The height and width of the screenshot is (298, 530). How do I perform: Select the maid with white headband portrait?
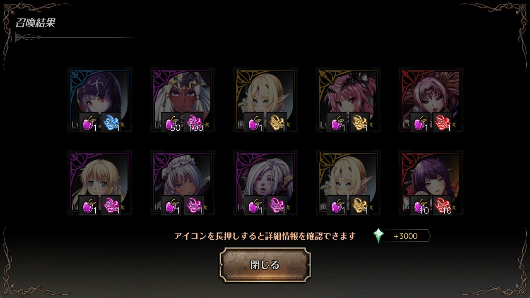[x=182, y=183]
